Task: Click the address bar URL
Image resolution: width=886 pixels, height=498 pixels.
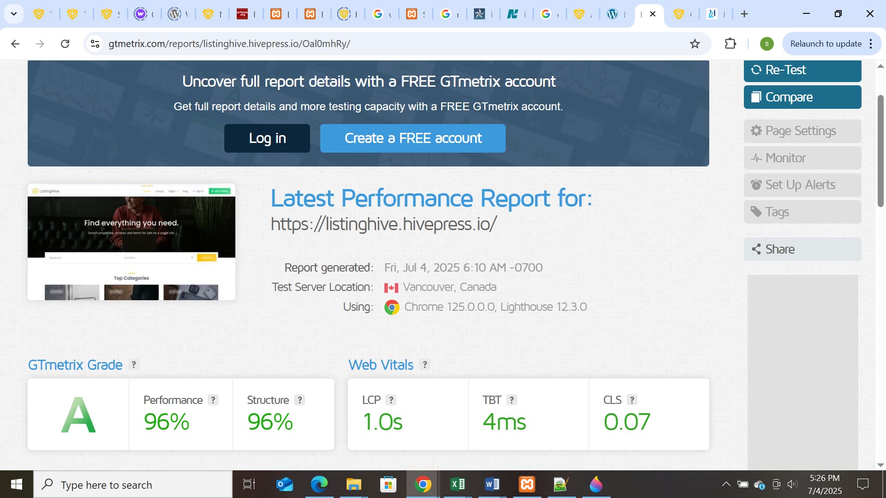Action: coord(229,44)
